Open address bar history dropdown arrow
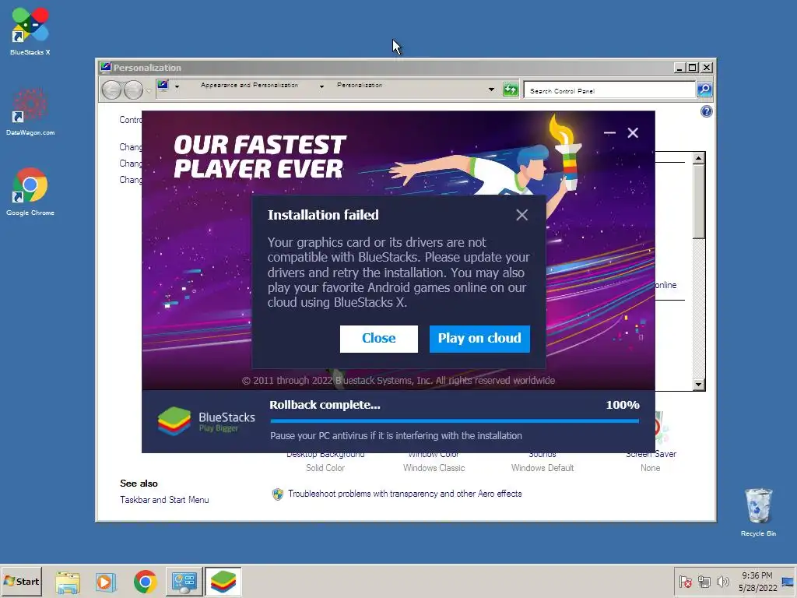 click(x=491, y=90)
